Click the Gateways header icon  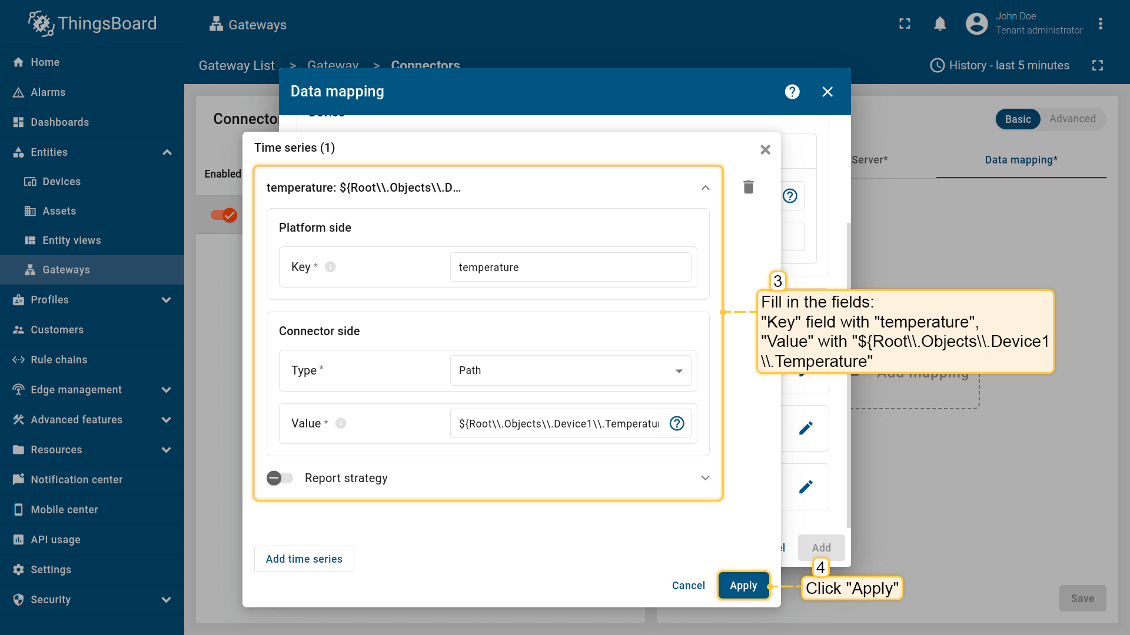216,24
